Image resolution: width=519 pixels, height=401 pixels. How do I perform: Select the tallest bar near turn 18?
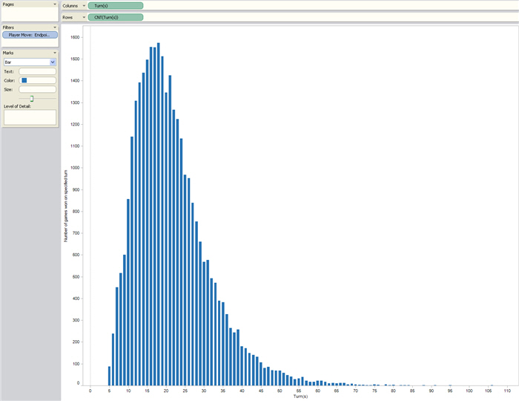click(158, 214)
